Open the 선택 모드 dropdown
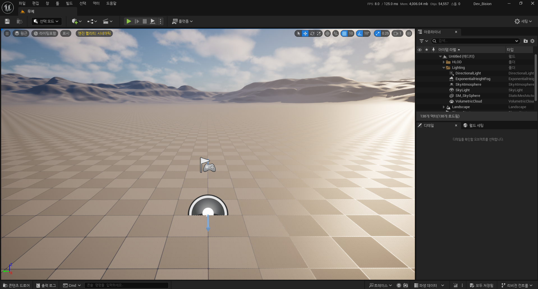Viewport: 538px width, 289px height. [47, 21]
